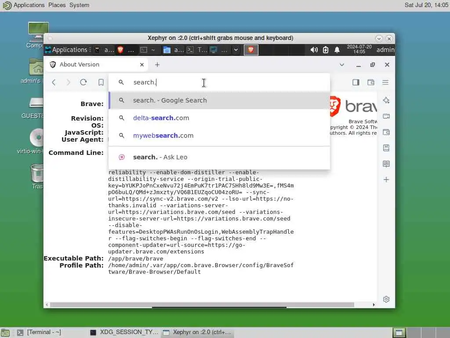Choose the mywebsearch.com suggestion
The image size is (450, 338).
(x=219, y=136)
